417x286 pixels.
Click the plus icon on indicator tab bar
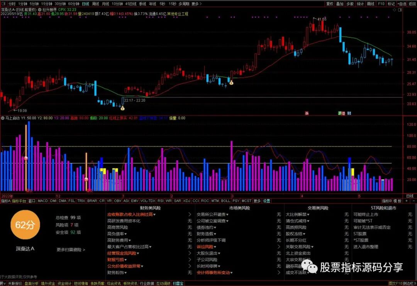[406, 201]
